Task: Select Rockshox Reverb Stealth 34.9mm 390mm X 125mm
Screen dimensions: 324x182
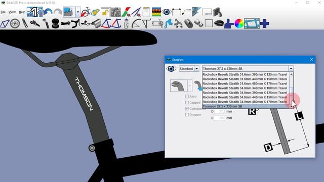Action: click(x=245, y=93)
